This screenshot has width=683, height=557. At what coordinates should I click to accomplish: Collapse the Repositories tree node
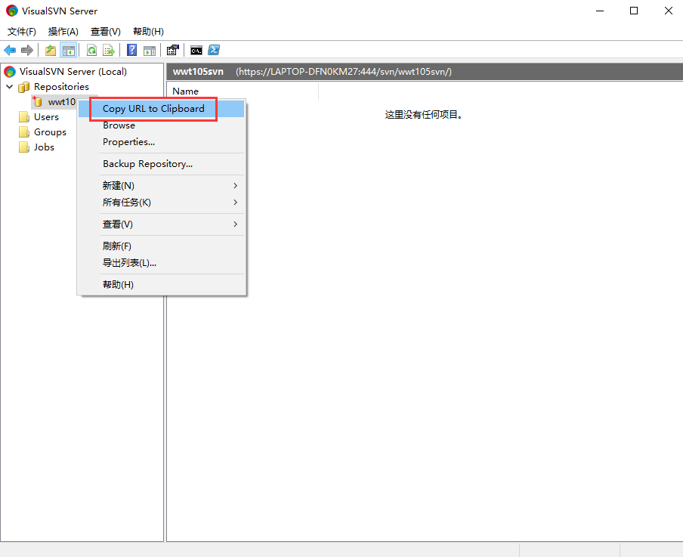[9, 87]
